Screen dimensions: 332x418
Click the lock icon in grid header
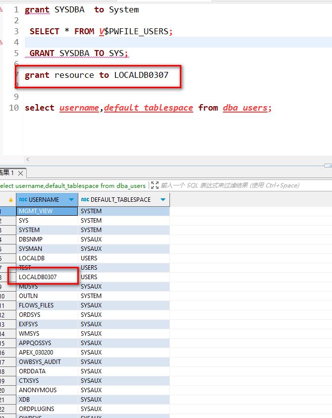point(11,200)
